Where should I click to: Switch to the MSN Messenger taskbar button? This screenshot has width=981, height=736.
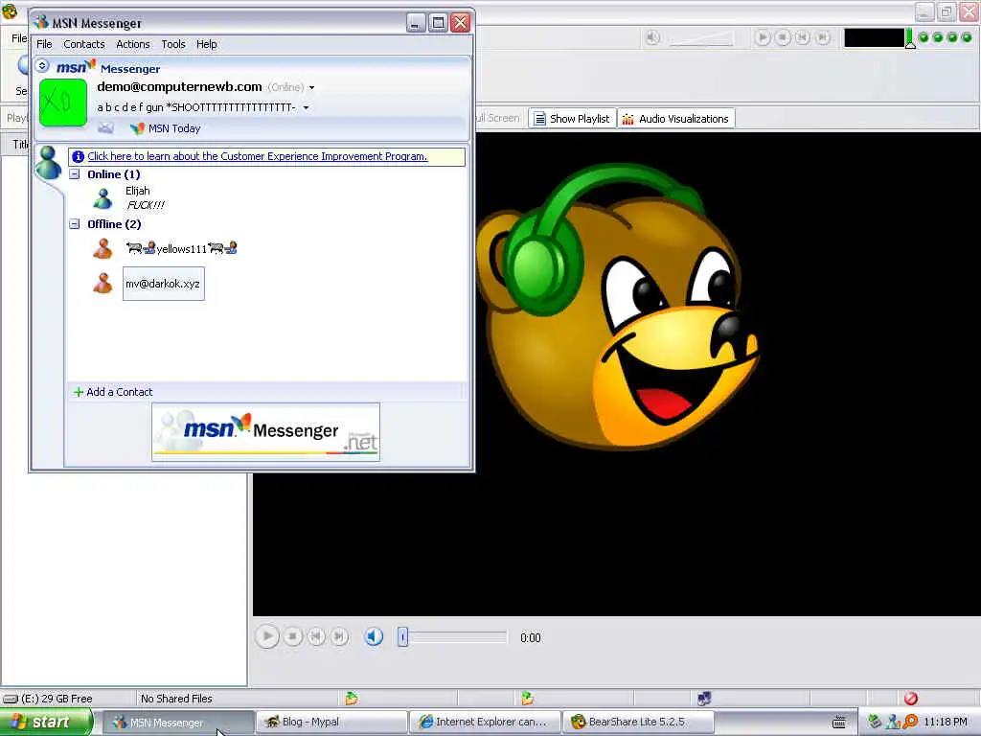click(177, 723)
